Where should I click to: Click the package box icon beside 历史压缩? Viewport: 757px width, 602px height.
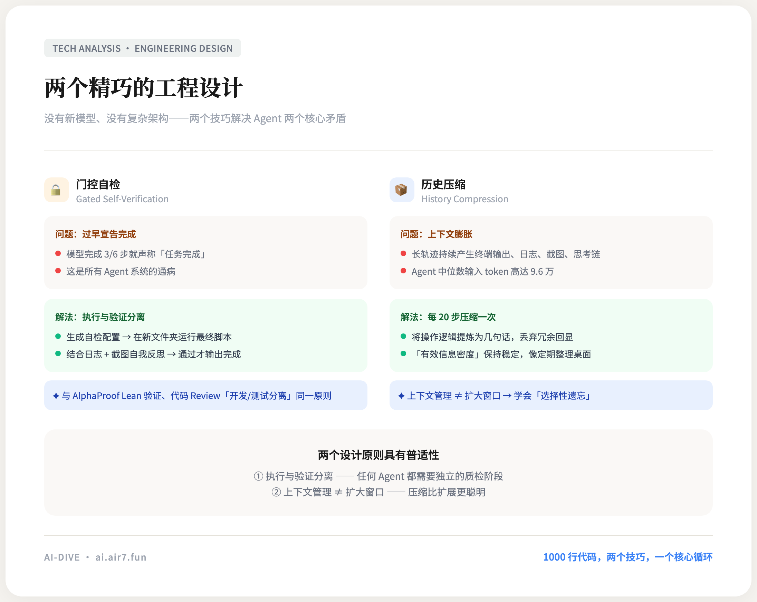point(402,190)
